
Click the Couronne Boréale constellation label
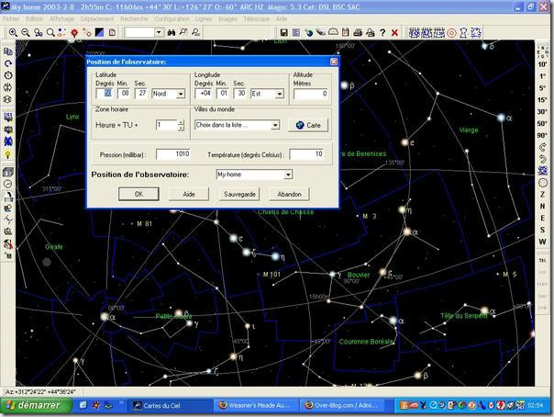pyautogui.click(x=366, y=342)
